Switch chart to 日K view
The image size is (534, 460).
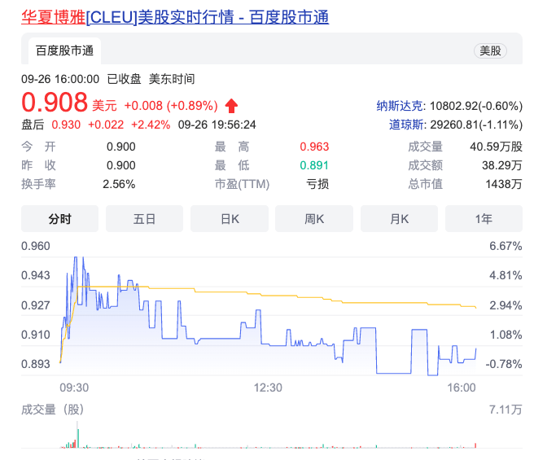tap(230, 219)
